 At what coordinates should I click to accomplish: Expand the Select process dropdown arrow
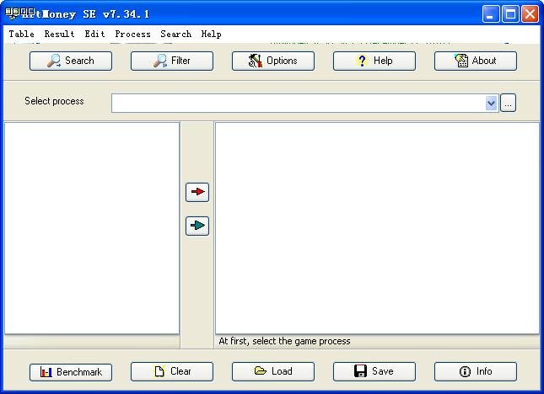point(491,104)
